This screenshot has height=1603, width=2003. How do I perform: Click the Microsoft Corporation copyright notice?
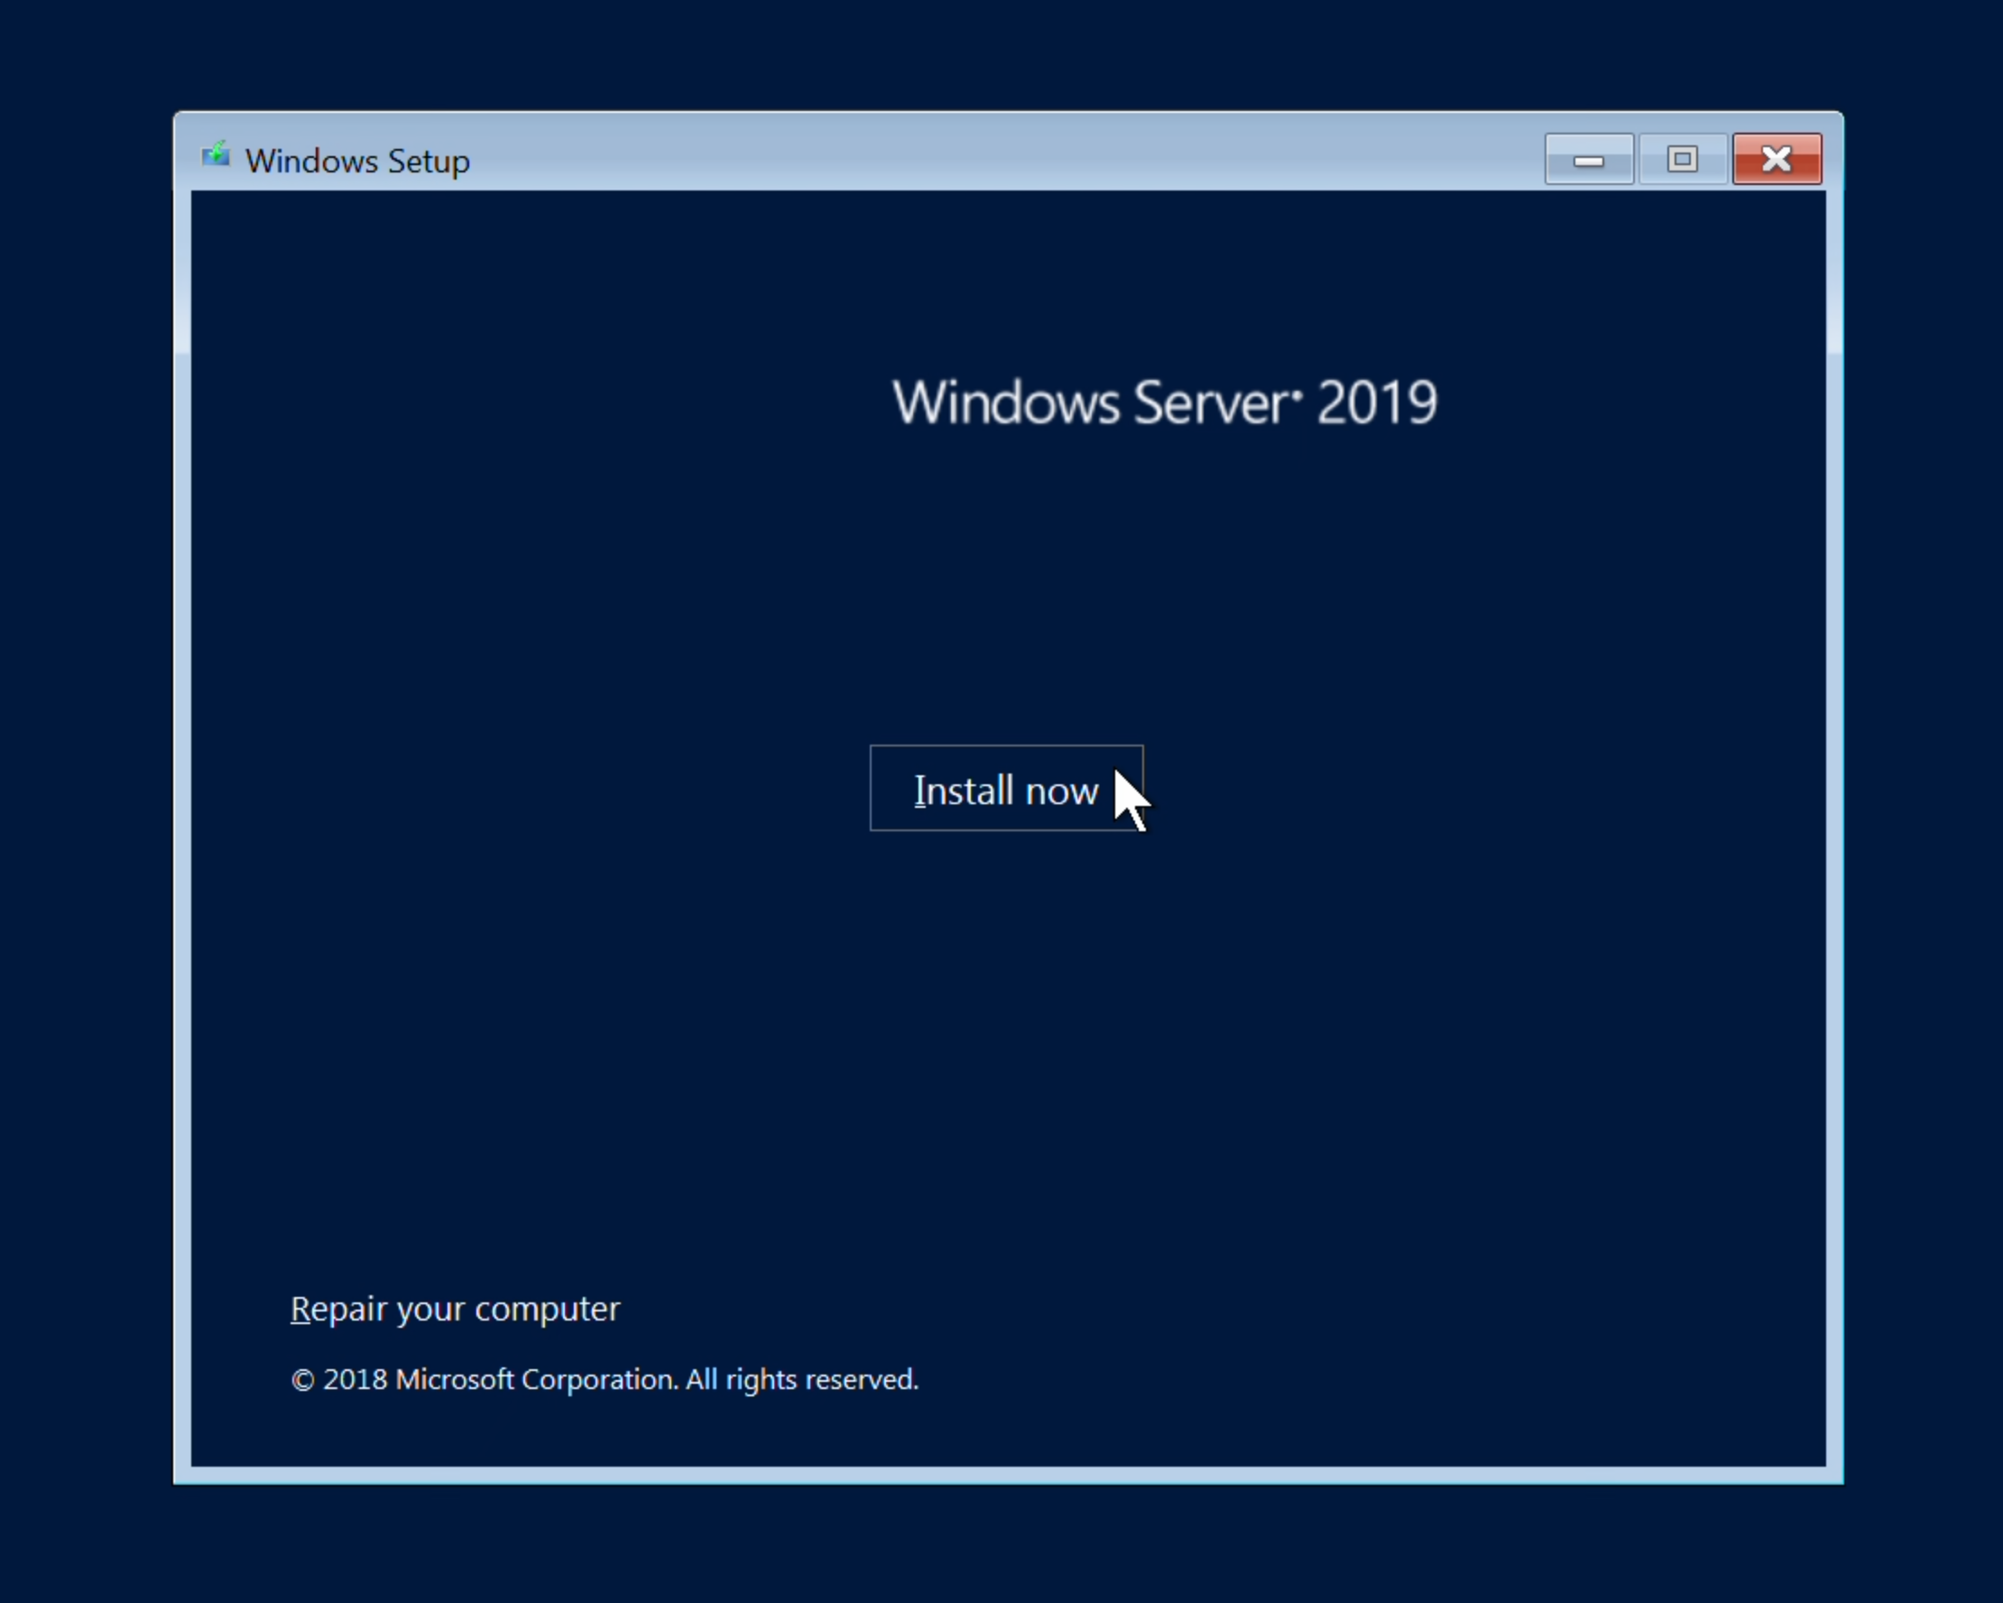tap(604, 1379)
